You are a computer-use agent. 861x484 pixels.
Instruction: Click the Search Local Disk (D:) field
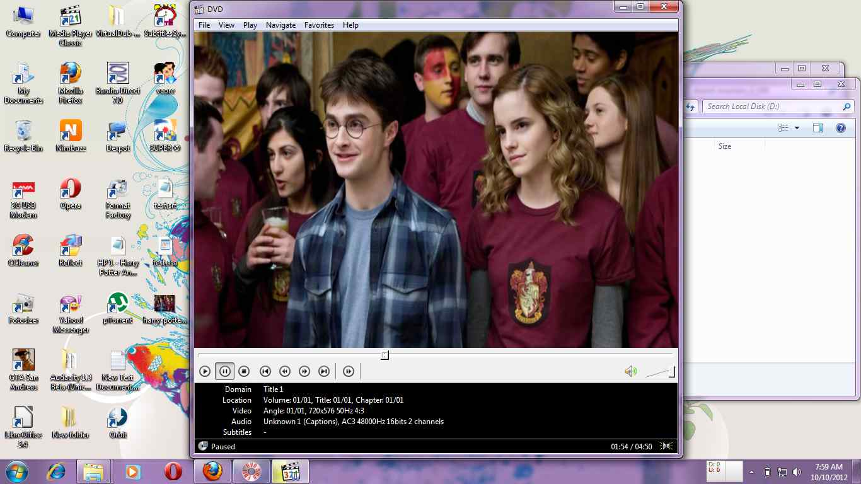pos(778,107)
